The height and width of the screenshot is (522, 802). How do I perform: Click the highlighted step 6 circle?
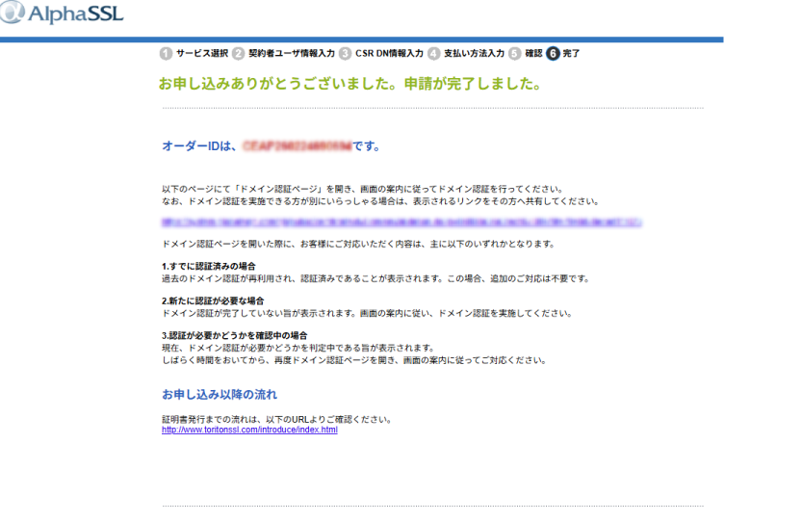553,54
